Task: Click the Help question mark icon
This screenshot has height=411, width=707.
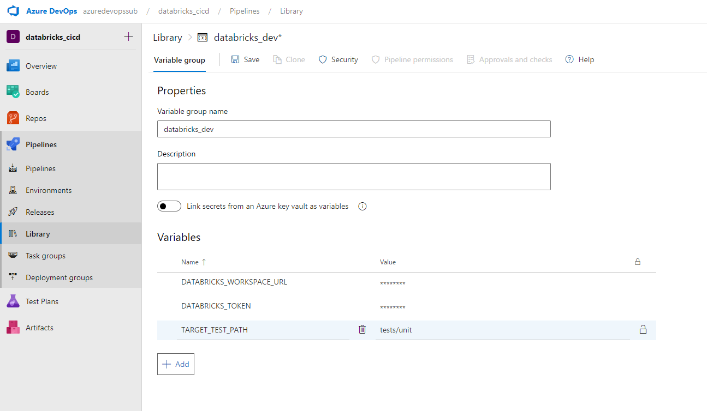Action: click(x=569, y=59)
